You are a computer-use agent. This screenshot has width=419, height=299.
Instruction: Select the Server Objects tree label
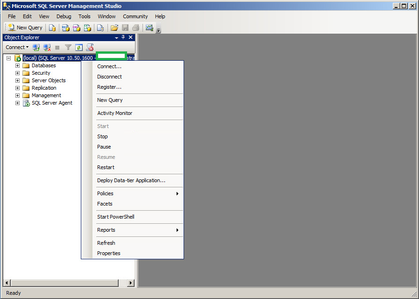tap(49, 80)
